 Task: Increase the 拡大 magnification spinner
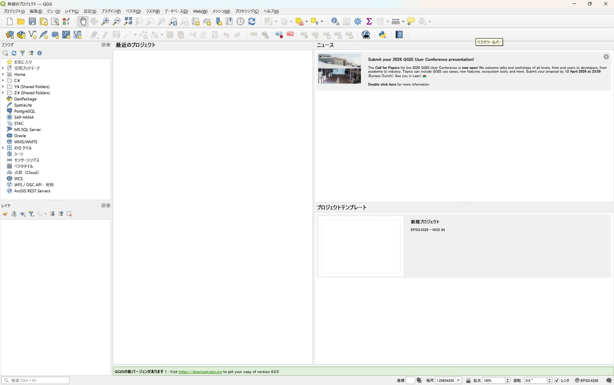508,379
